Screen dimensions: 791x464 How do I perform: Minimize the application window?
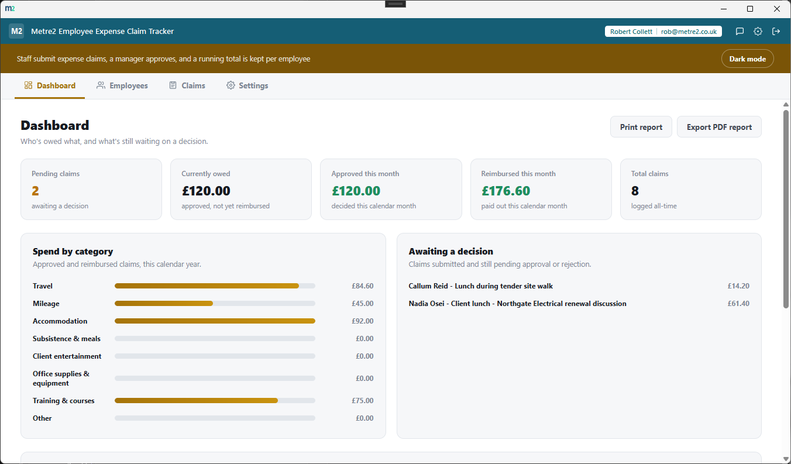pos(724,9)
